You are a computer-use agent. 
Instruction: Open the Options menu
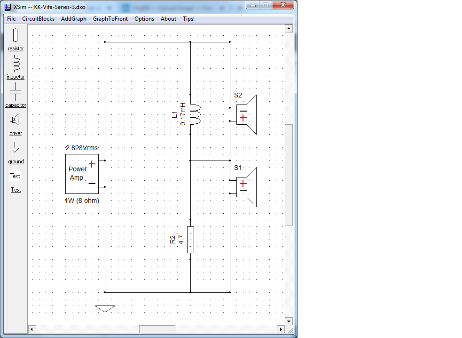(144, 19)
